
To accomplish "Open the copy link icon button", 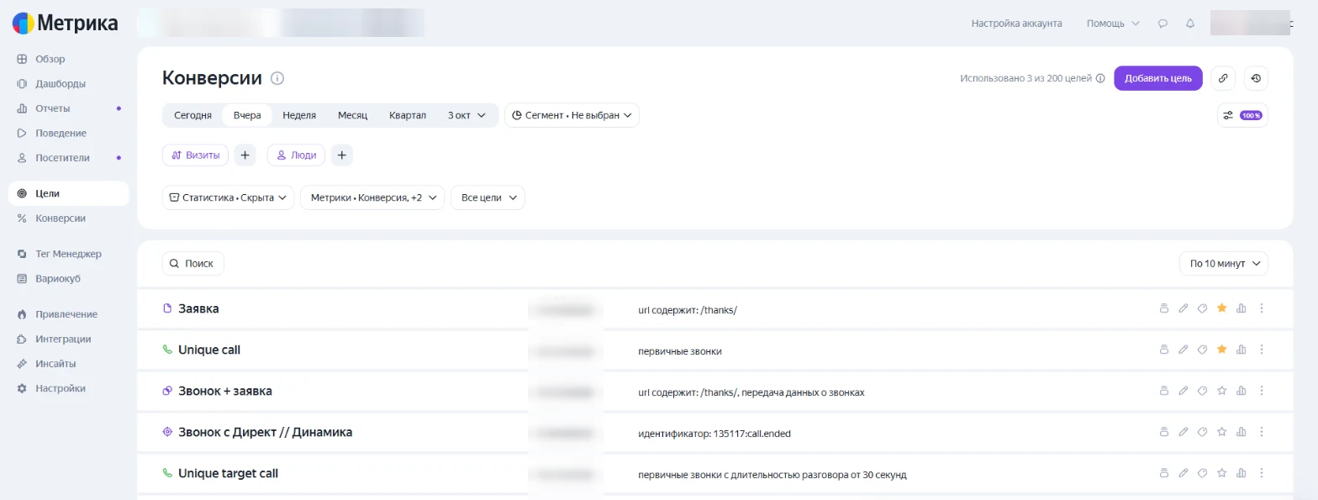I will point(1223,78).
